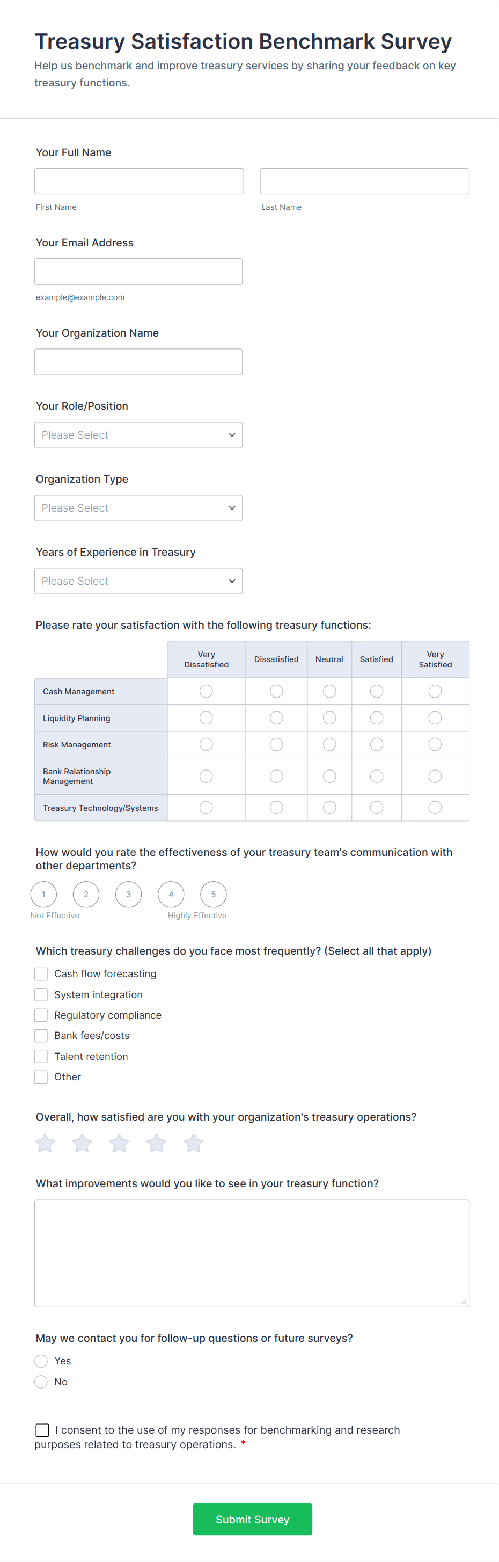Image resolution: width=499 pixels, height=1562 pixels.
Task: Check the Talent retention option
Action: click(41, 1056)
